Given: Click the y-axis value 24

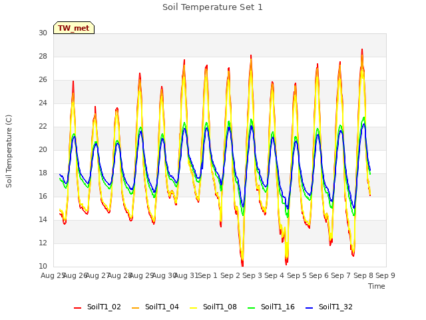Looking at the screenshot, I should pos(43,103).
